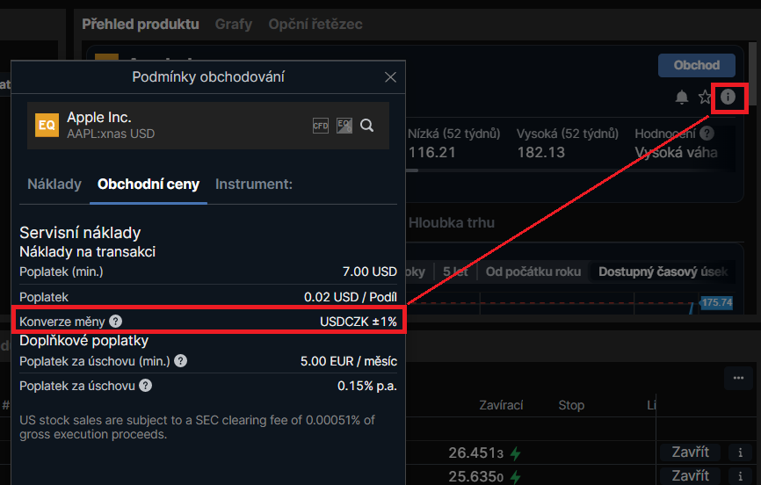Click the EQ instrument badge for Apple Inc.
This screenshot has width=761, height=485.
tap(47, 126)
